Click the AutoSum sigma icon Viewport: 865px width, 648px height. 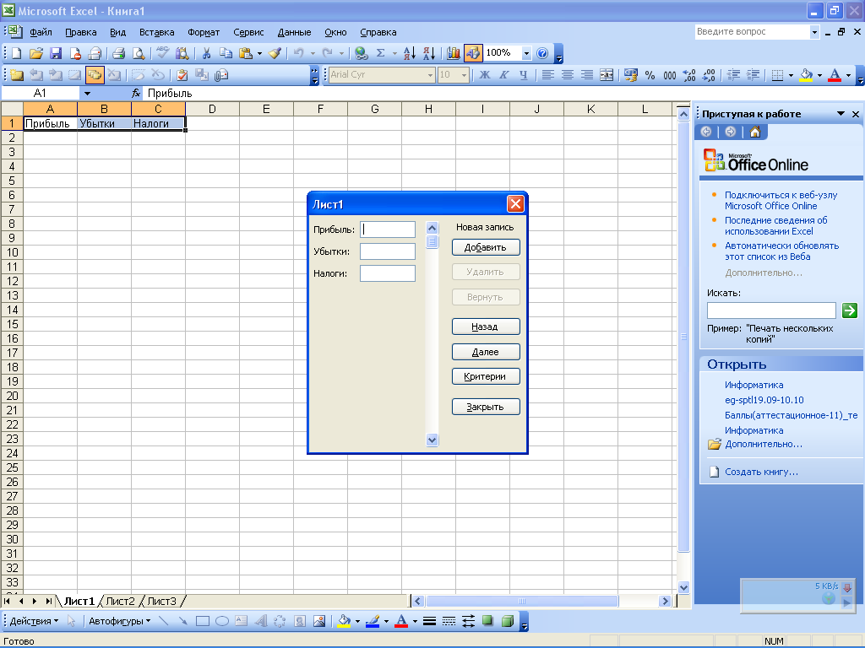pyautogui.click(x=380, y=53)
